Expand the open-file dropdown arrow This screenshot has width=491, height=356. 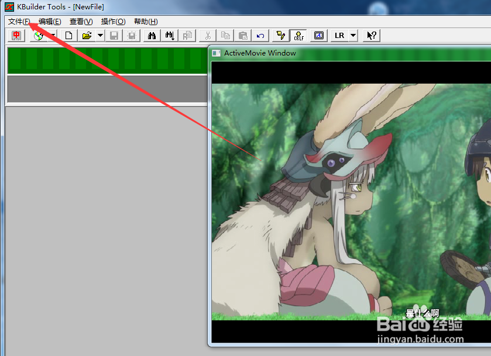click(x=100, y=36)
